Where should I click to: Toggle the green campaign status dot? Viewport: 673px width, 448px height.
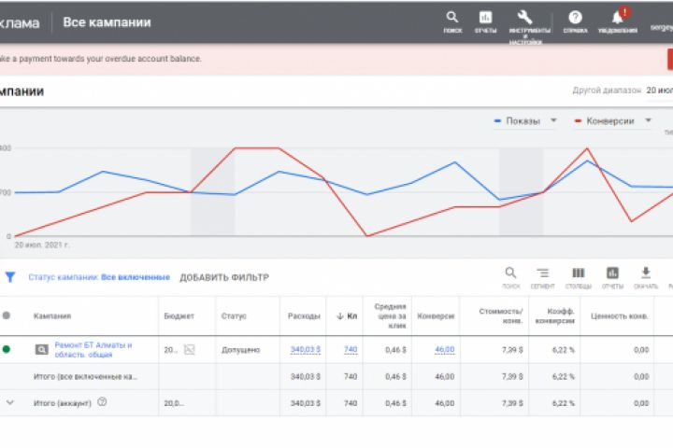click(x=7, y=349)
